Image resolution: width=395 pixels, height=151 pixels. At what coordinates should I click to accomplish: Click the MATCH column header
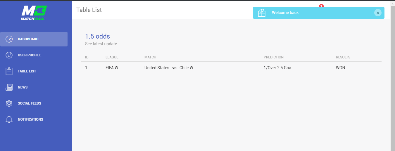[150, 57]
